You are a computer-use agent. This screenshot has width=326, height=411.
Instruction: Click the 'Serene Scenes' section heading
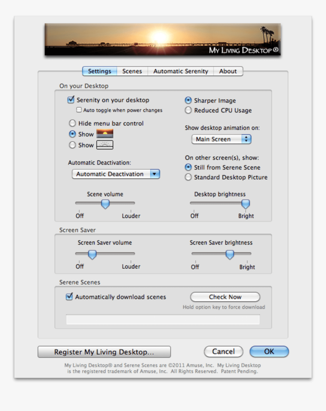coord(80,282)
